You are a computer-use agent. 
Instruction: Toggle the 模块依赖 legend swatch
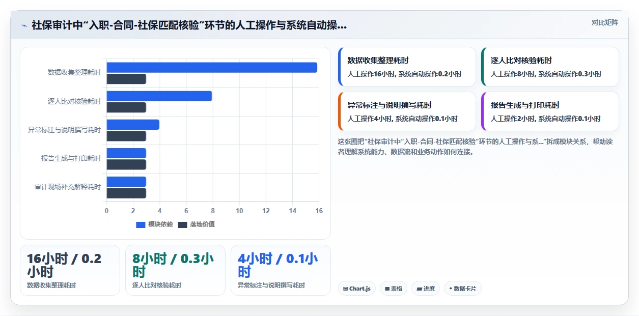click(x=141, y=224)
